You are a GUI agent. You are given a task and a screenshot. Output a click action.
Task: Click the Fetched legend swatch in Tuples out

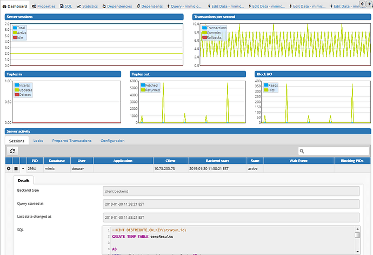(x=143, y=85)
